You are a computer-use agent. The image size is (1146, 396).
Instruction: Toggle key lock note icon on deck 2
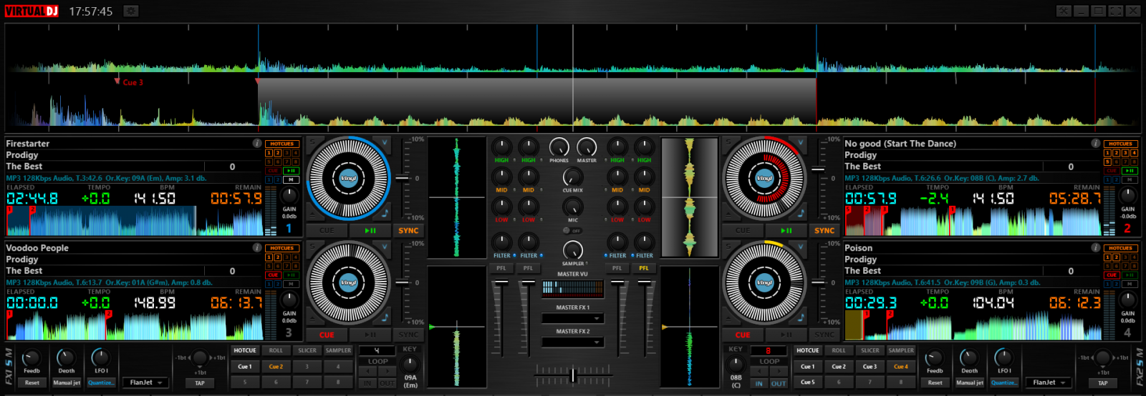pos(801,213)
